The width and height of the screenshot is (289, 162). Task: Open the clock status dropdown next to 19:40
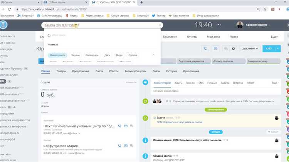(x=219, y=25)
